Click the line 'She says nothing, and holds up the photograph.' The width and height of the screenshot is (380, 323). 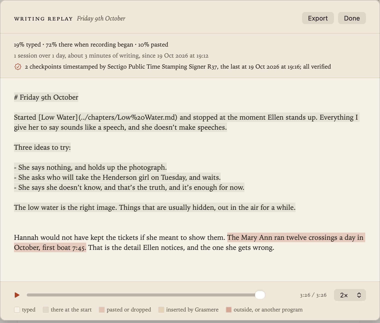[x=90, y=167]
